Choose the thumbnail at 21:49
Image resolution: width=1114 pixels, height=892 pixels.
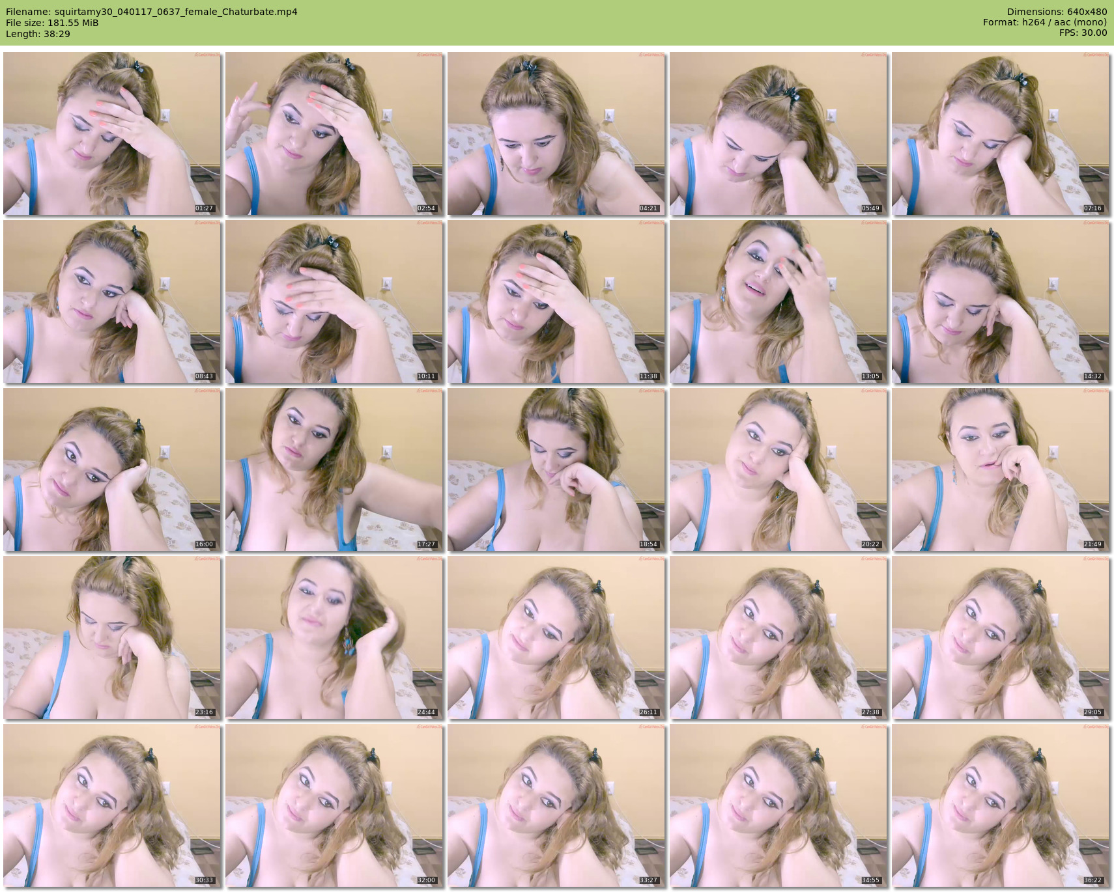[x=1001, y=469]
